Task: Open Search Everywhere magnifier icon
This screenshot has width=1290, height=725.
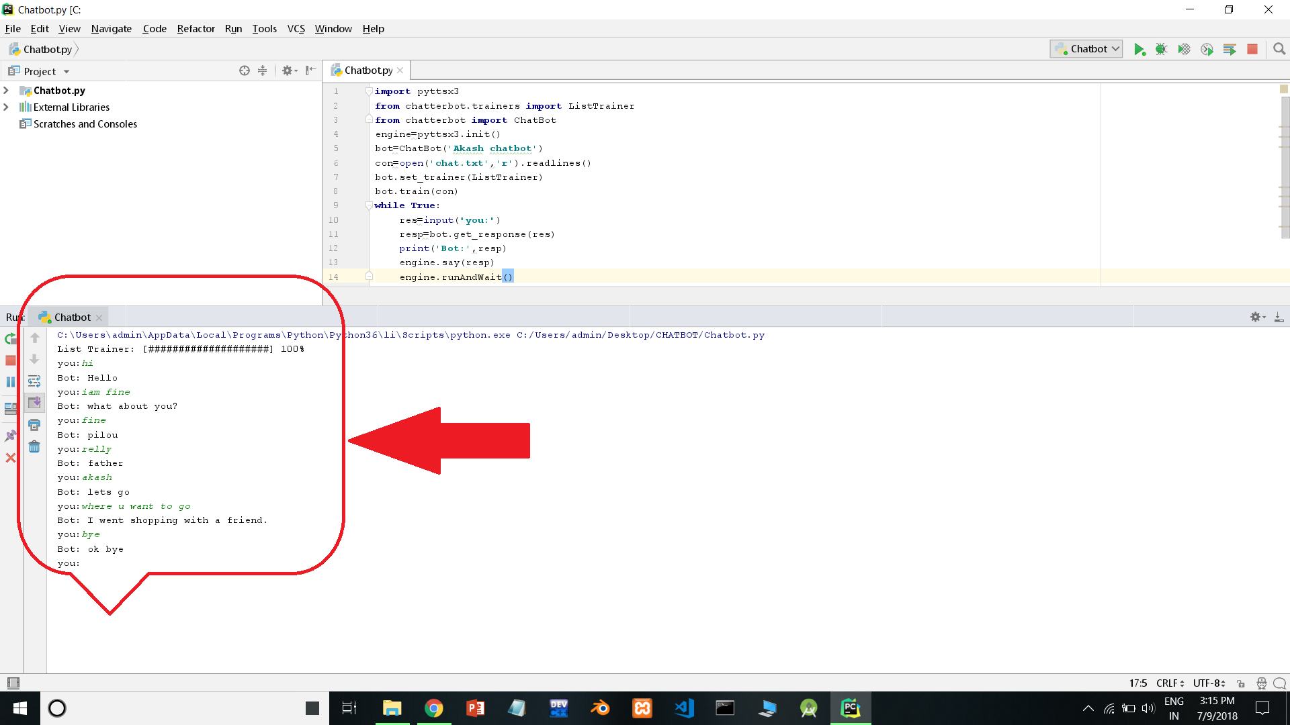Action: [x=1279, y=49]
